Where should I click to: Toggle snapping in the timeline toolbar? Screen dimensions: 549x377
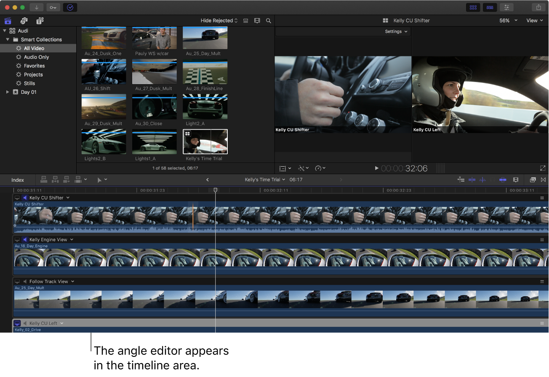[x=503, y=179]
